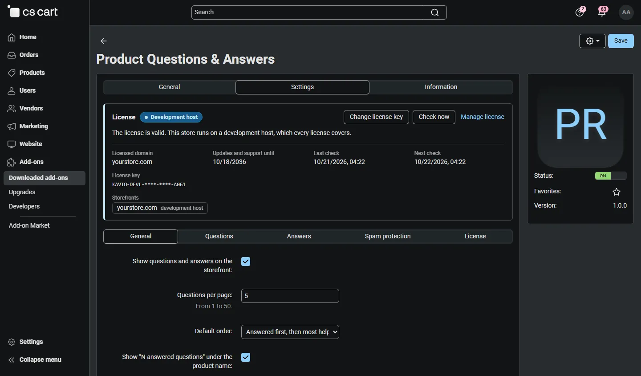This screenshot has height=376, width=641.
Task: Click Change license key button
Action: click(376, 117)
